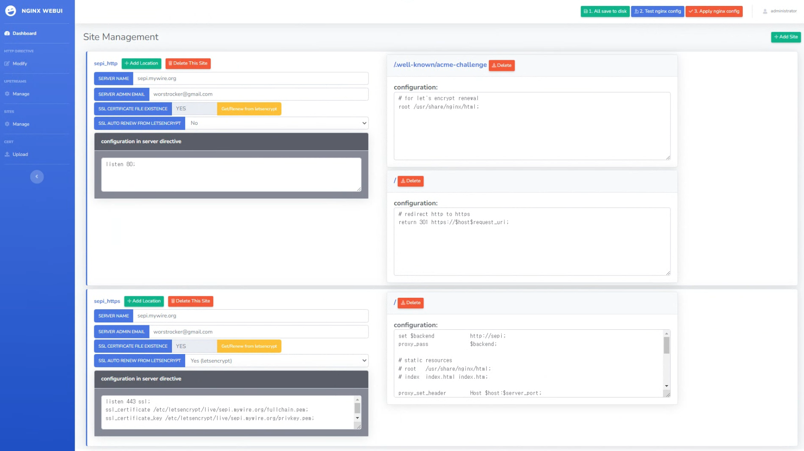Click 3. Apply nginx config
Screen dimensions: 804x451
click(x=714, y=11)
